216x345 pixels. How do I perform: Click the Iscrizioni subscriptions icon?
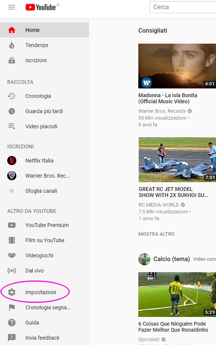(x=12, y=60)
